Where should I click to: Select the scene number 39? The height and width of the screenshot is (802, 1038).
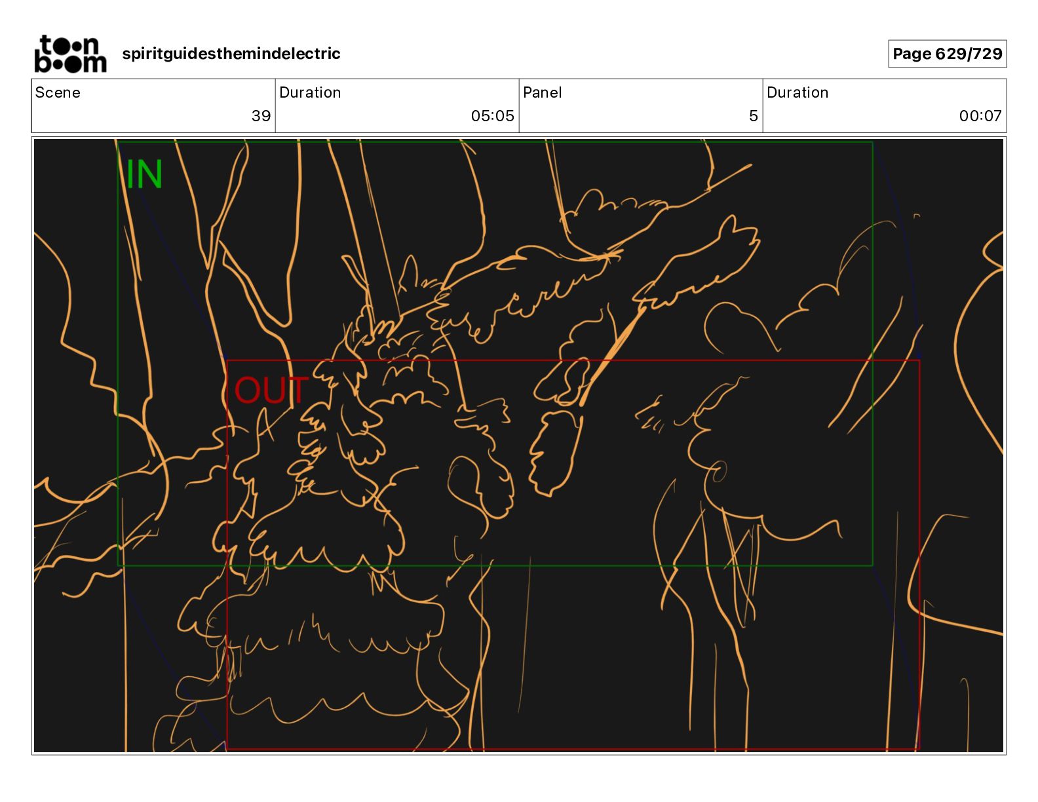tap(261, 116)
